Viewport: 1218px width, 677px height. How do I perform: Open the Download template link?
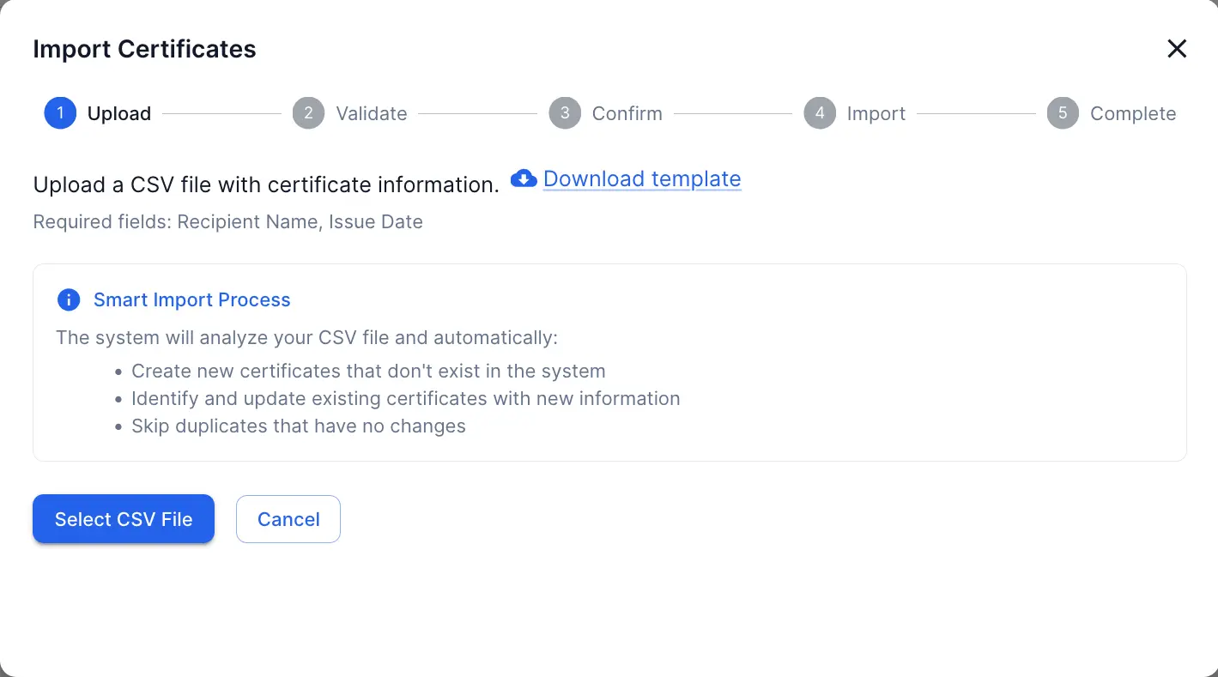(x=641, y=178)
